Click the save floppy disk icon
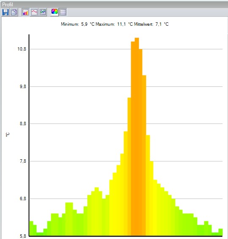This screenshot has height=239, width=228. (5, 12)
